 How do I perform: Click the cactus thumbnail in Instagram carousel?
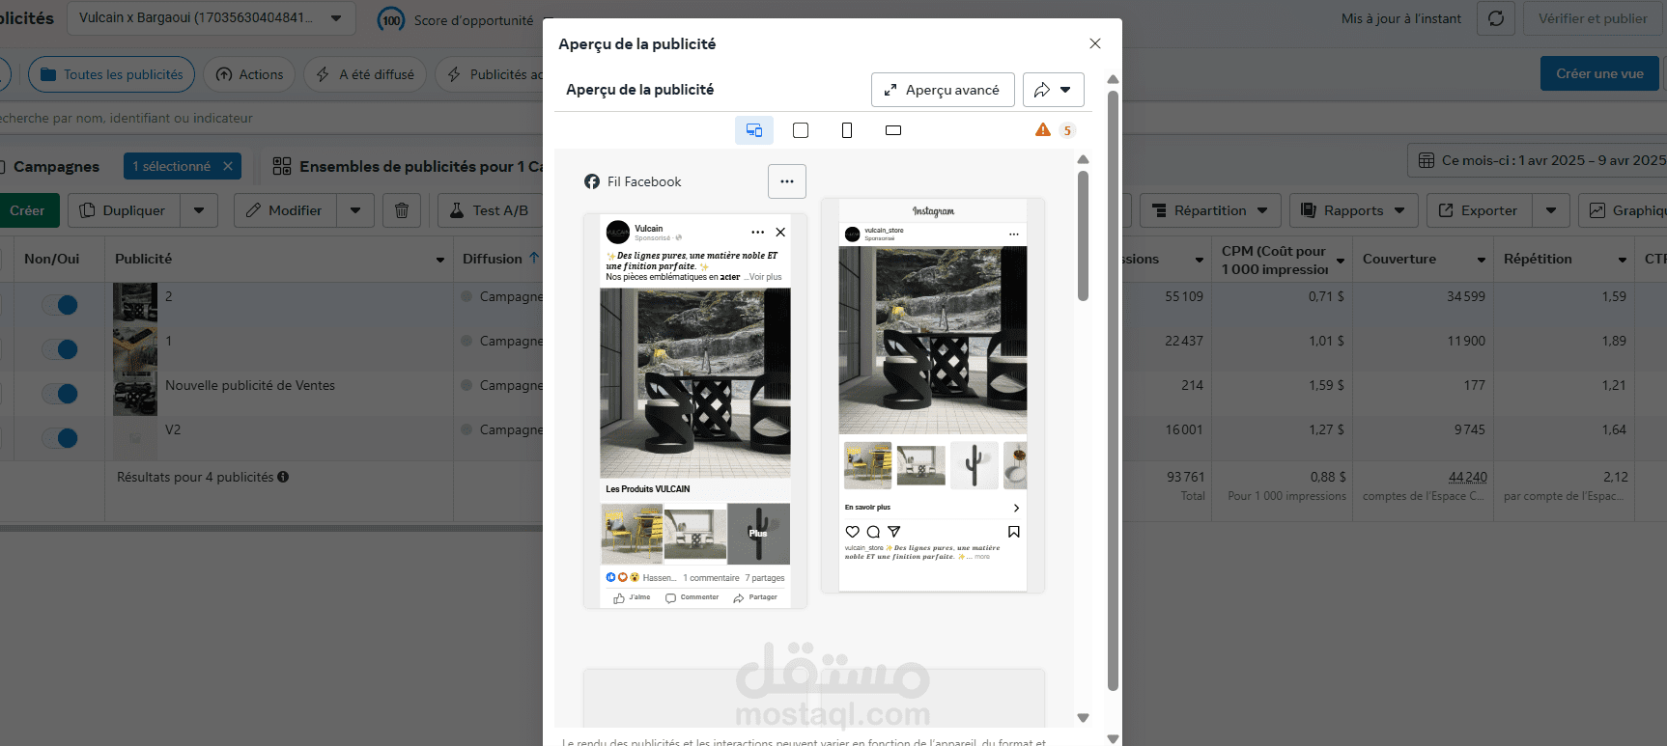(974, 465)
